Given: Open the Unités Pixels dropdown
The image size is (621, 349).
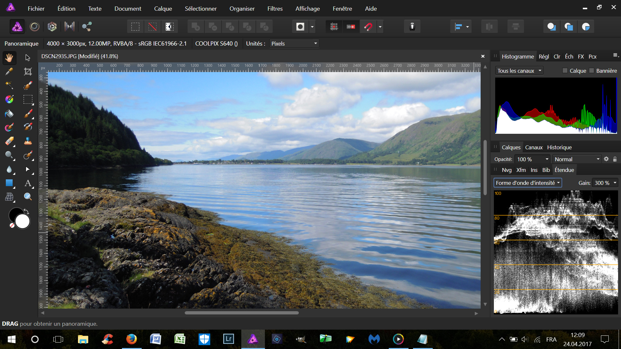Looking at the screenshot, I should (294, 43).
